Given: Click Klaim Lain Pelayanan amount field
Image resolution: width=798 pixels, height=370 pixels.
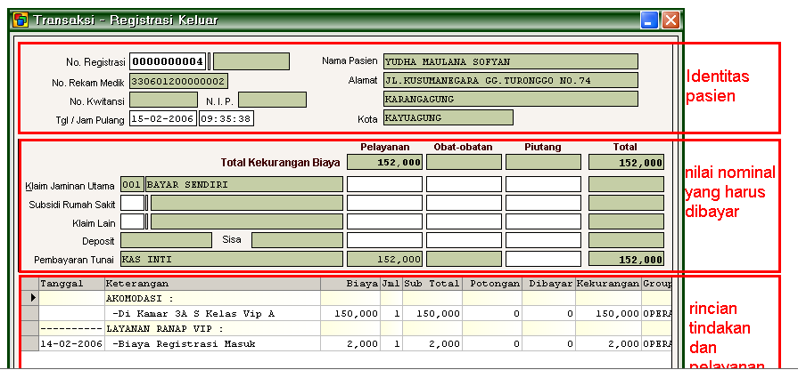Looking at the screenshot, I should [x=385, y=221].
